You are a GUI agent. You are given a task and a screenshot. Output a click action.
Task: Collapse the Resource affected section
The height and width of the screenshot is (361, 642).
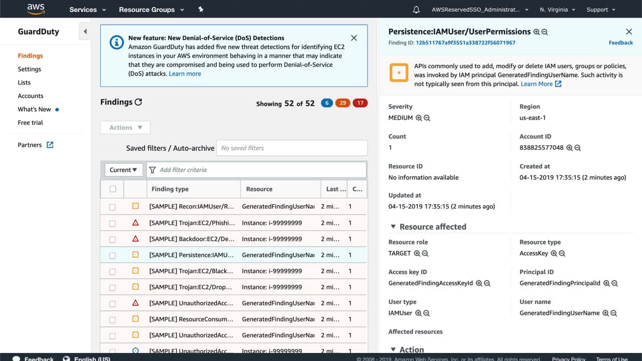coord(393,227)
